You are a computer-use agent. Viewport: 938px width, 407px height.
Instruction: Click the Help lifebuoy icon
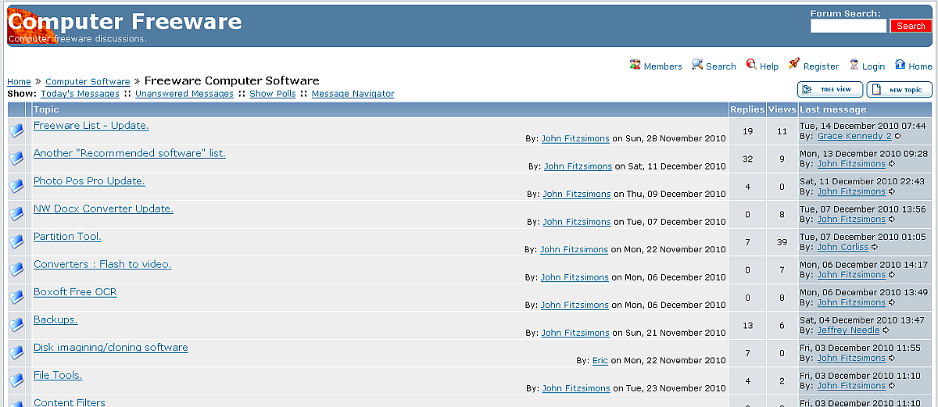coord(751,65)
